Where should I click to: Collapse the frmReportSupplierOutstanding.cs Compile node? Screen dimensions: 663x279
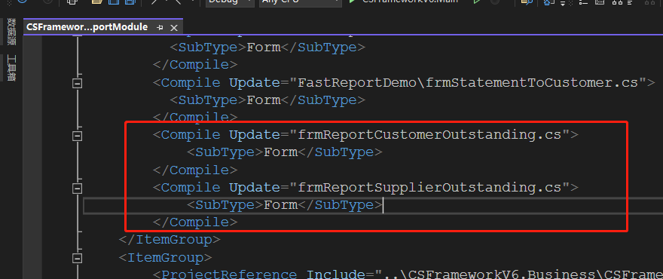click(77, 189)
